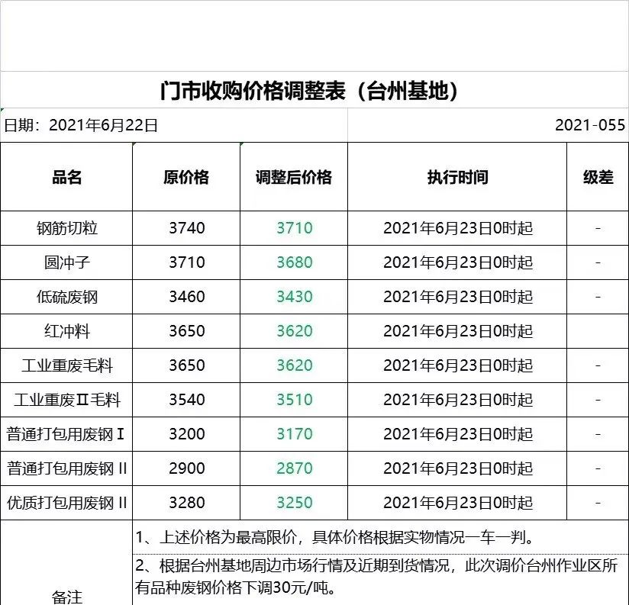
Task: Select the 普通打包用废钢 I cell
Action: point(66,434)
